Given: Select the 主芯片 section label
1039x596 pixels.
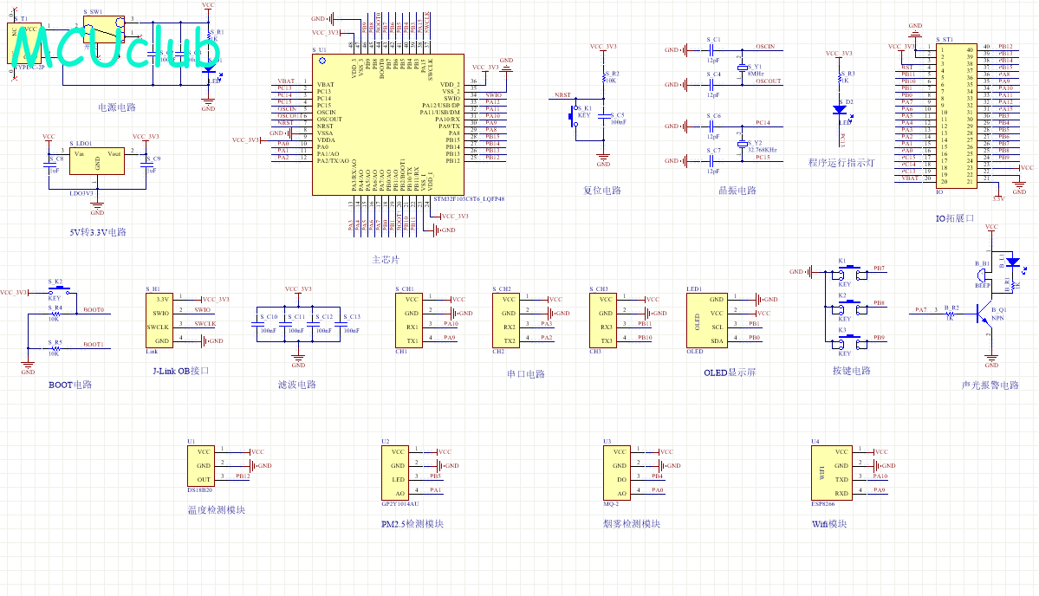Looking at the screenshot, I should click(386, 260).
